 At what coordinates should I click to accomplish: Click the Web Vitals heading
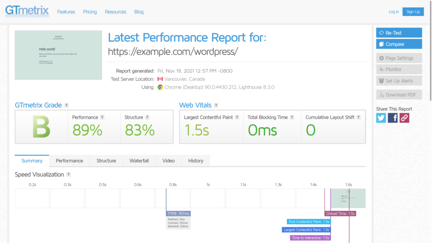[195, 105]
